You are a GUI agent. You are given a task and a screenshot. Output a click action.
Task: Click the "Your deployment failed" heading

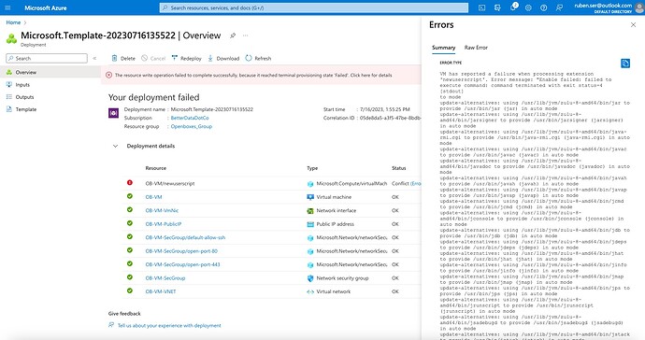[x=154, y=97]
